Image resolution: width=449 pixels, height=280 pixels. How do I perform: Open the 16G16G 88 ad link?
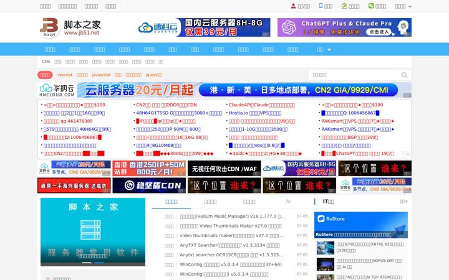pyautogui.click(x=172, y=137)
